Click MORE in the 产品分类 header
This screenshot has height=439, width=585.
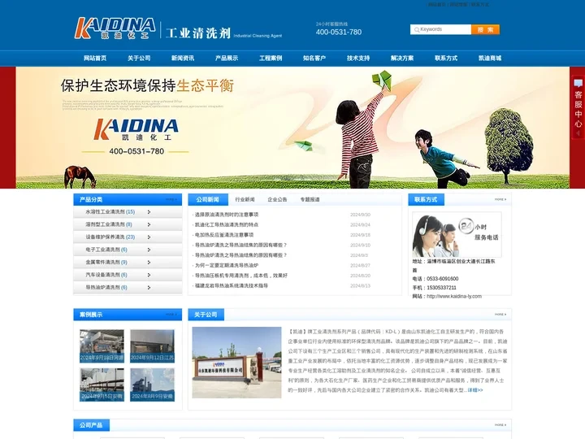pyautogui.click(x=171, y=200)
